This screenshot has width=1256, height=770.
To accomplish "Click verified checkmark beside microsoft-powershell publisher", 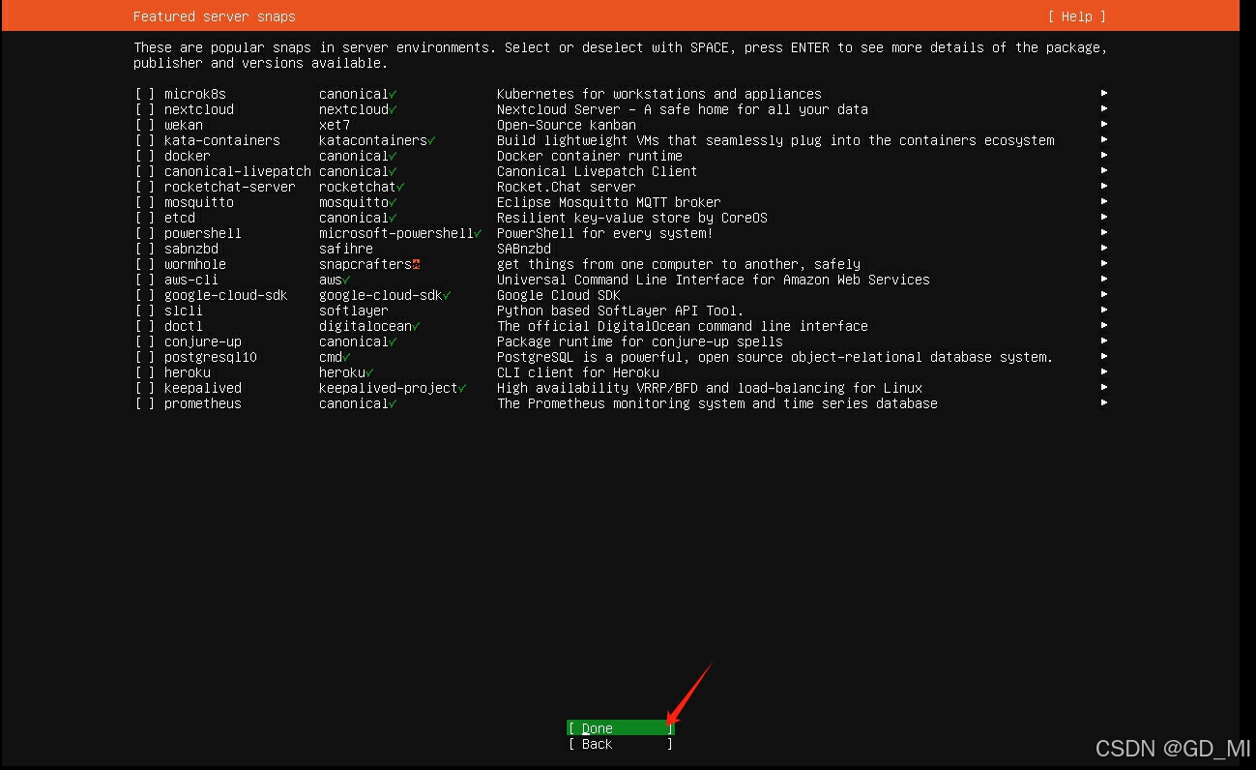I will [478, 233].
